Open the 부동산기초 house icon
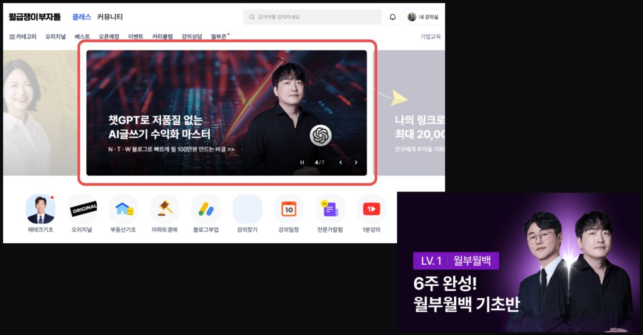Image resolution: width=643 pixels, height=335 pixels. (x=123, y=209)
